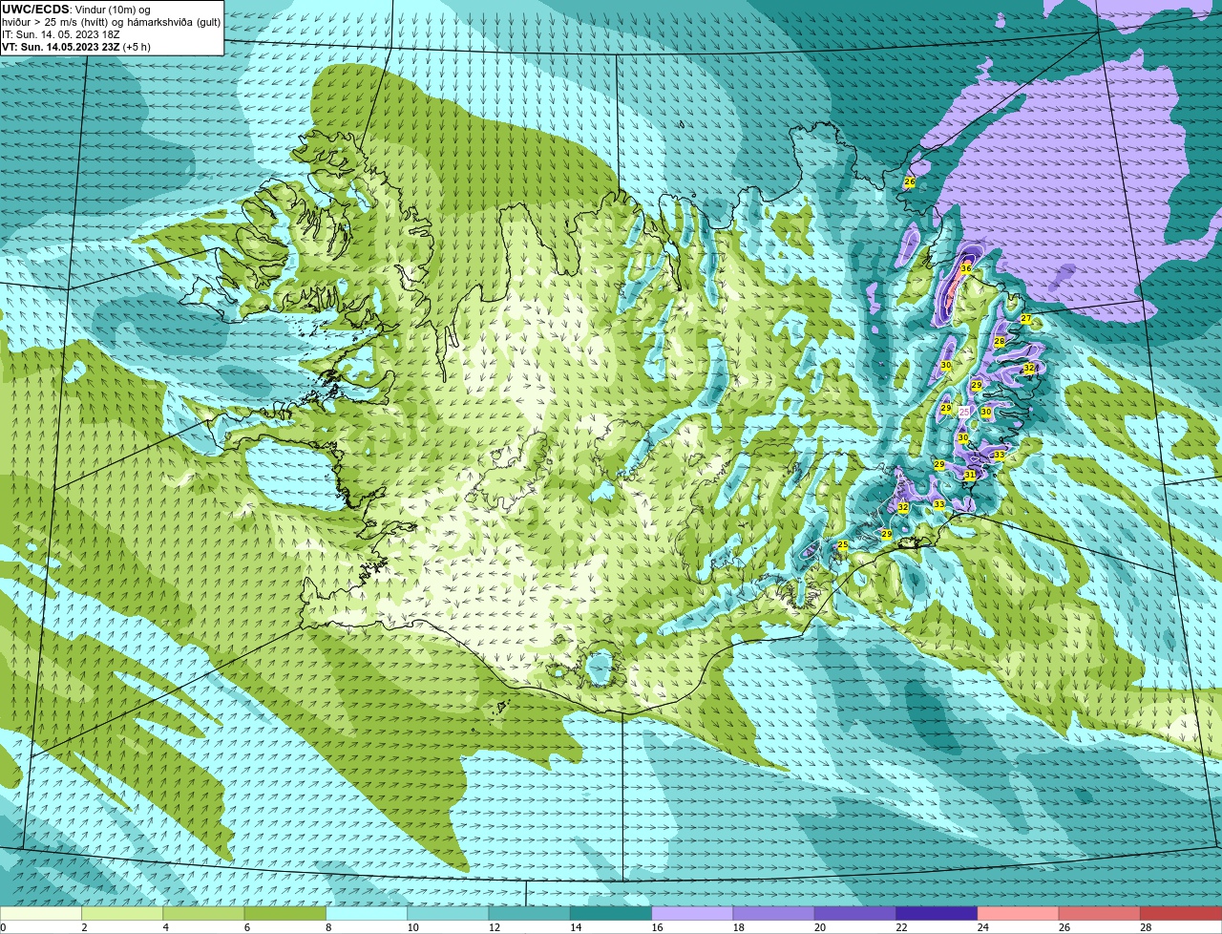
Task: Click the yellow gust label 26
Action: coord(909,181)
